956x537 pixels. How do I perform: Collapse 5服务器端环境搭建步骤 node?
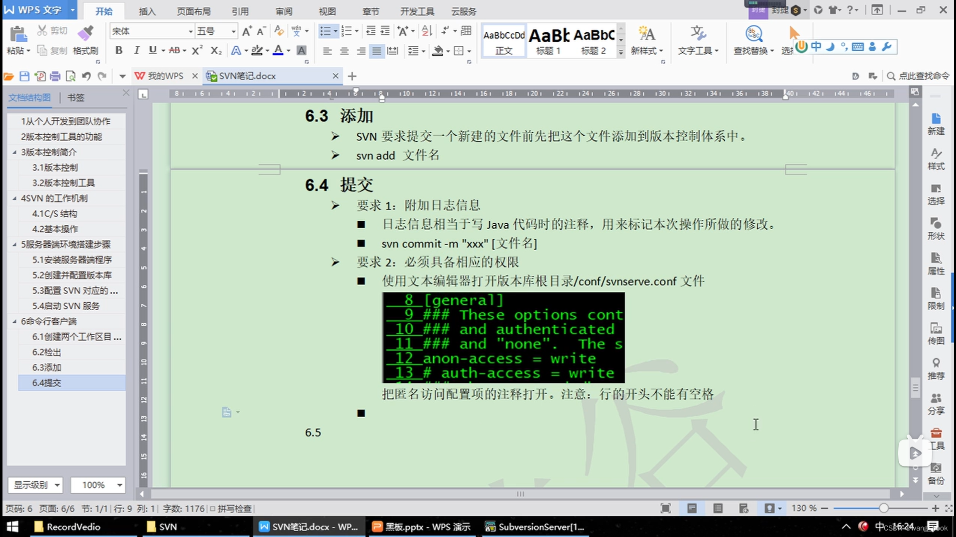14,245
